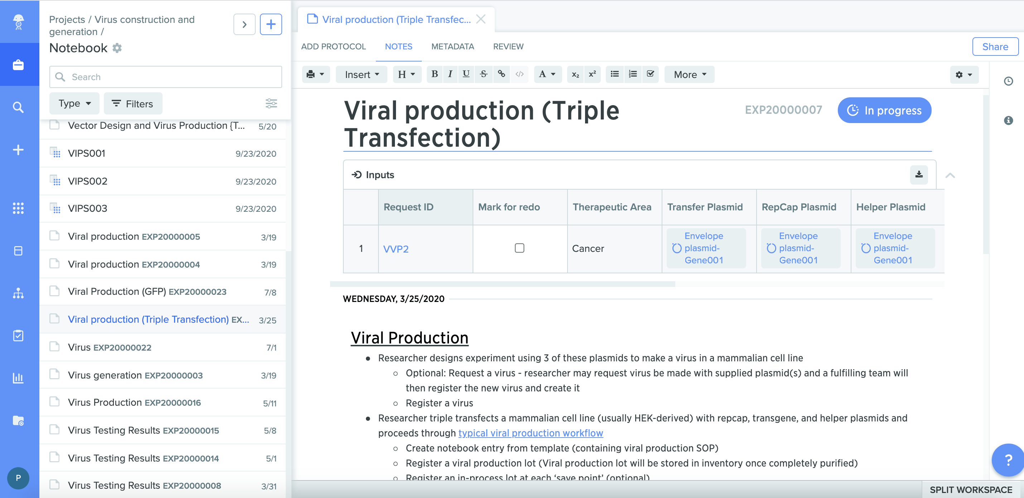Viewport: 1024px width, 498px height.
Task: Download the Inputs table
Action: point(919,175)
